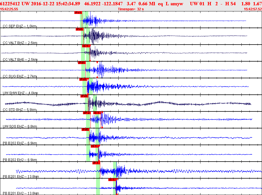Click the iPc1 pick flag on CC SEP EHZ
262x195 pixels.
pyautogui.click(x=78, y=13)
